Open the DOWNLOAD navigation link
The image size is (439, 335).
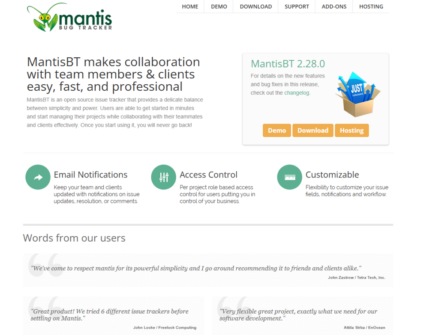click(x=256, y=6)
